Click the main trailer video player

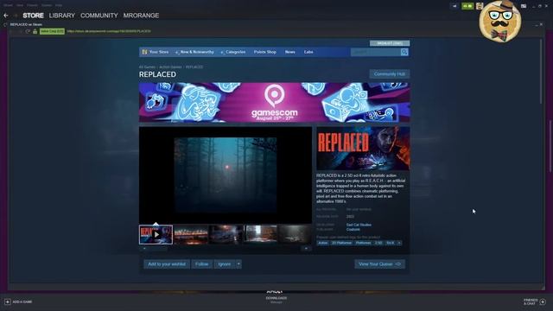tap(226, 175)
